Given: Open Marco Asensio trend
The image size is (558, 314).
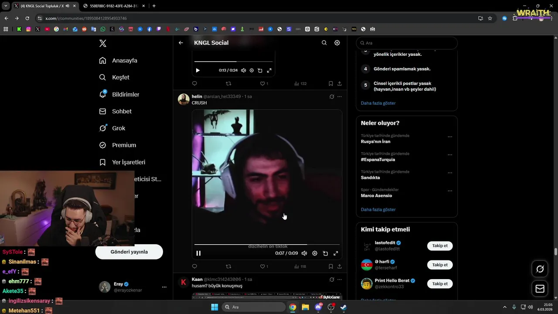Looking at the screenshot, I should pyautogui.click(x=376, y=196).
